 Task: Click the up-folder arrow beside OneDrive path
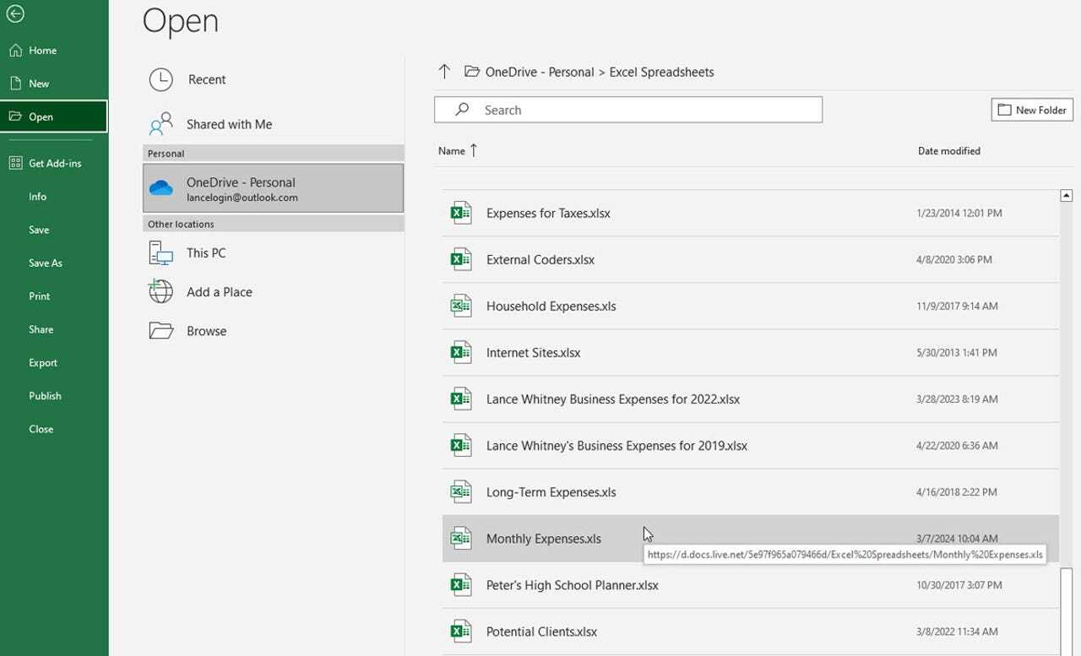tap(444, 72)
